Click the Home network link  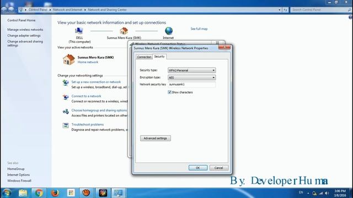tap(88, 62)
